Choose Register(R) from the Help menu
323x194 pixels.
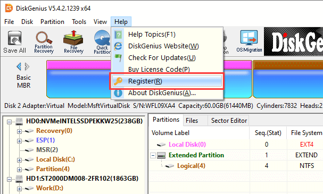coord(167,81)
